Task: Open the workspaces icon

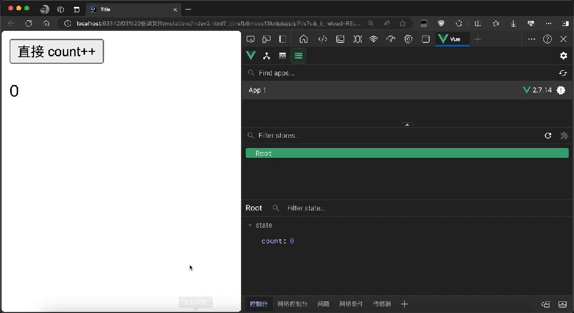Action: coord(61,10)
